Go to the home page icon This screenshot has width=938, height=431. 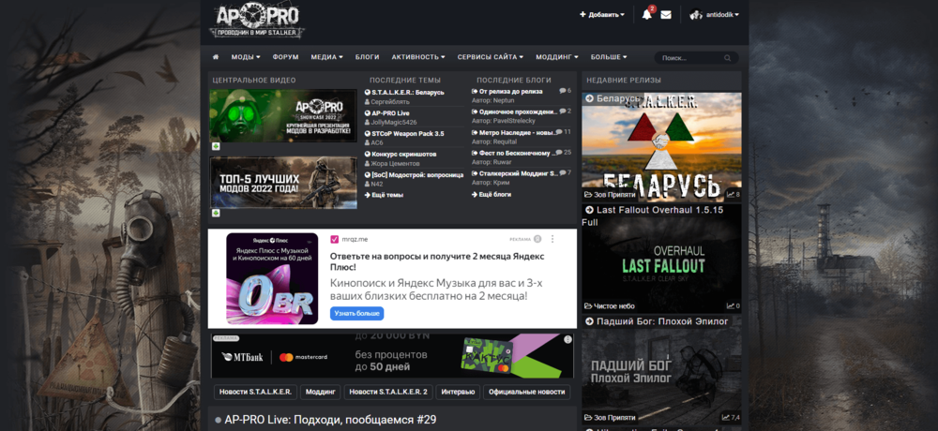[x=216, y=57]
